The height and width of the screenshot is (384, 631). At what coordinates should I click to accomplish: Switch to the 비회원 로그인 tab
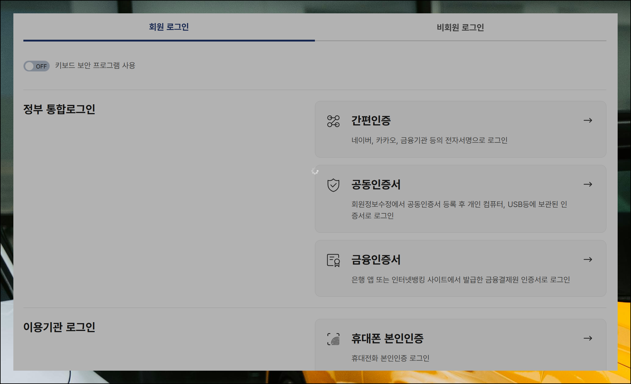pos(460,28)
